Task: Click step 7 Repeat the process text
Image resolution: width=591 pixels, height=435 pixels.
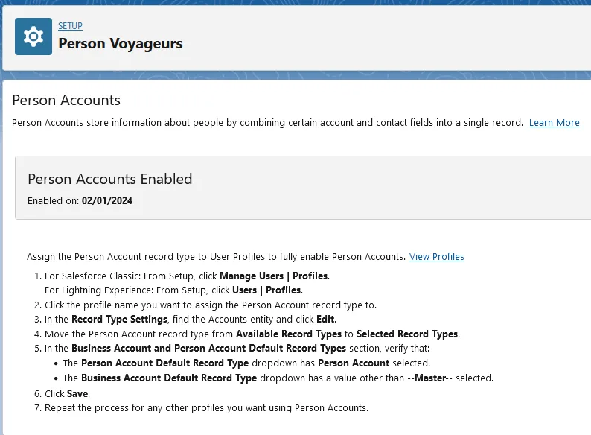Action: [x=206, y=408]
